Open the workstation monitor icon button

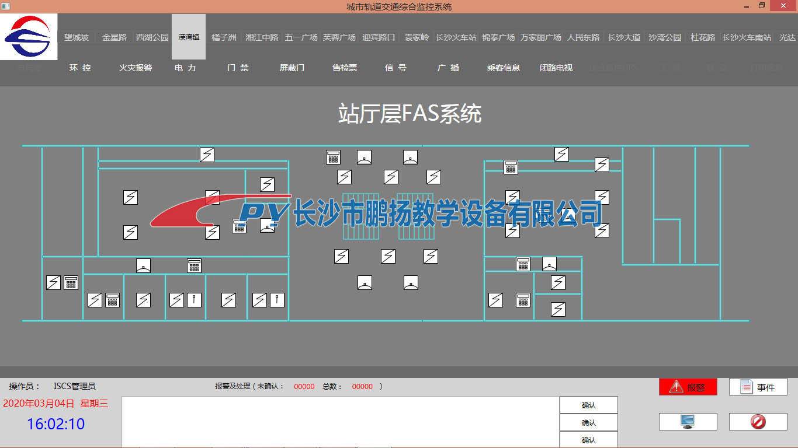[688, 422]
